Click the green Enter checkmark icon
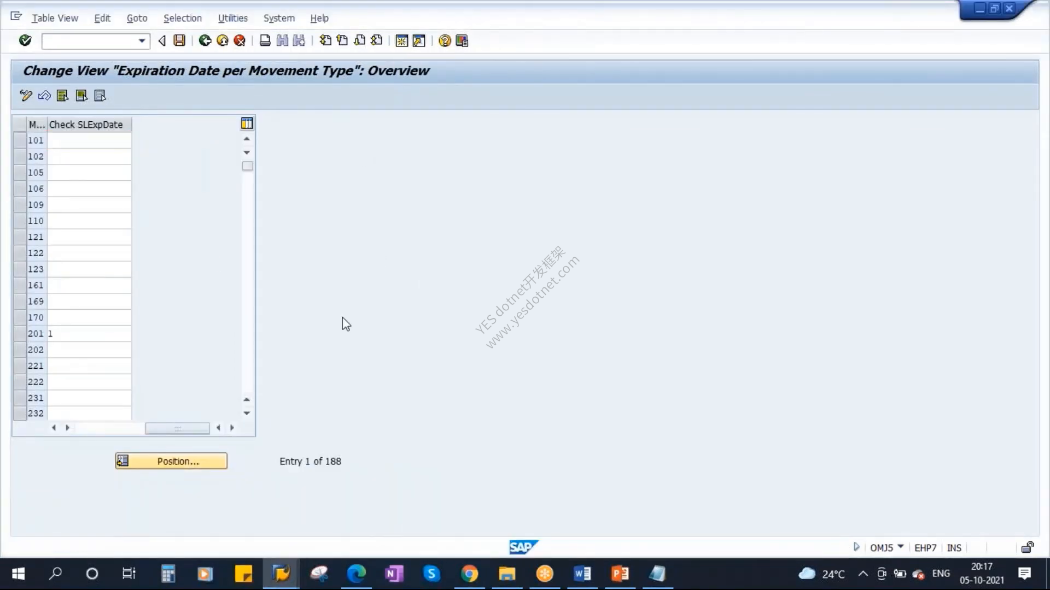Screen dimensions: 1050x590 coord(25,40)
